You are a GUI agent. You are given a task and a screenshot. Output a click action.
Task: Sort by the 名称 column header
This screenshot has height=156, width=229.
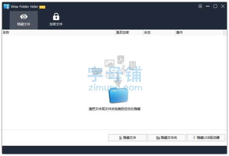[x=58, y=32]
